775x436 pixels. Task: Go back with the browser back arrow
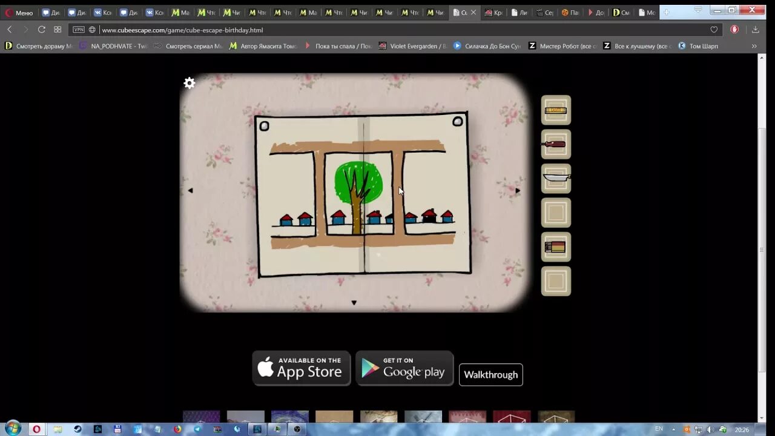point(10,30)
